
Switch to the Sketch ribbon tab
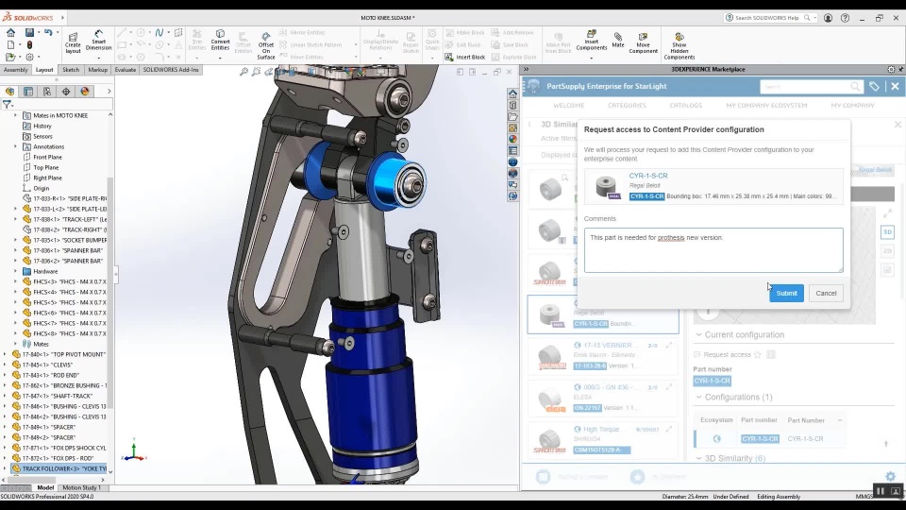click(x=71, y=70)
